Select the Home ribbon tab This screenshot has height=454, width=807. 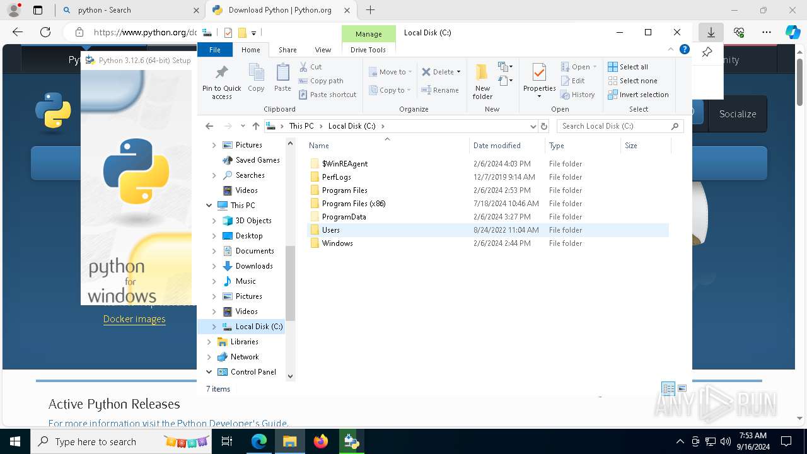(250, 50)
